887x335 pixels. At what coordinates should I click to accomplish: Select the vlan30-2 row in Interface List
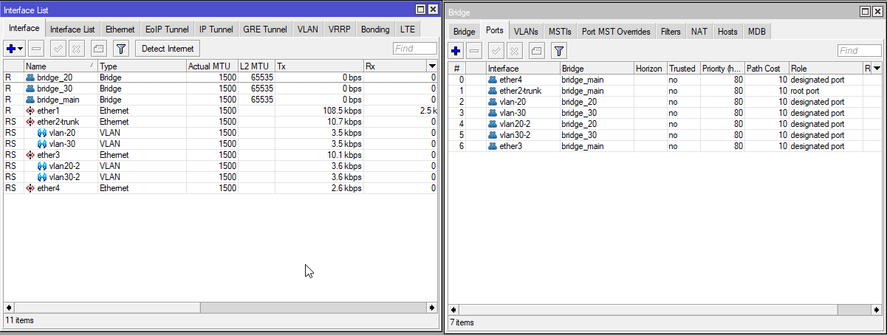click(x=220, y=177)
